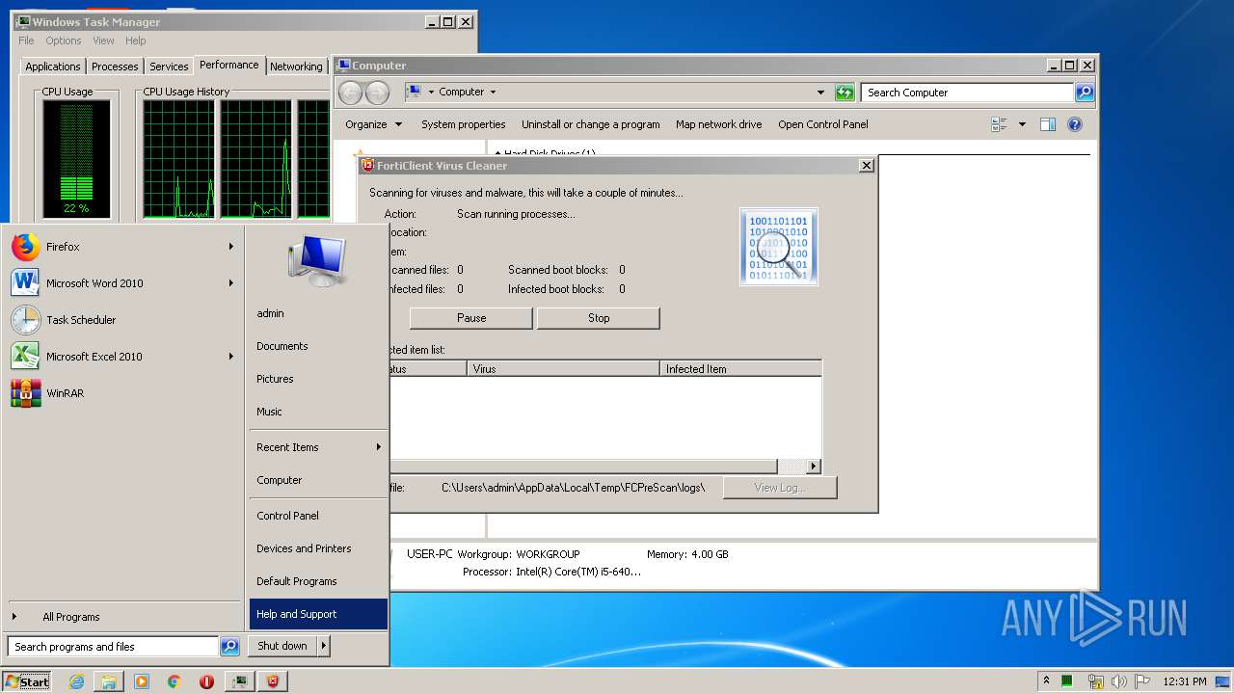Viewport: 1234px width, 694px height.
Task: Click the search magnifier in Start menu
Action: [x=229, y=647]
